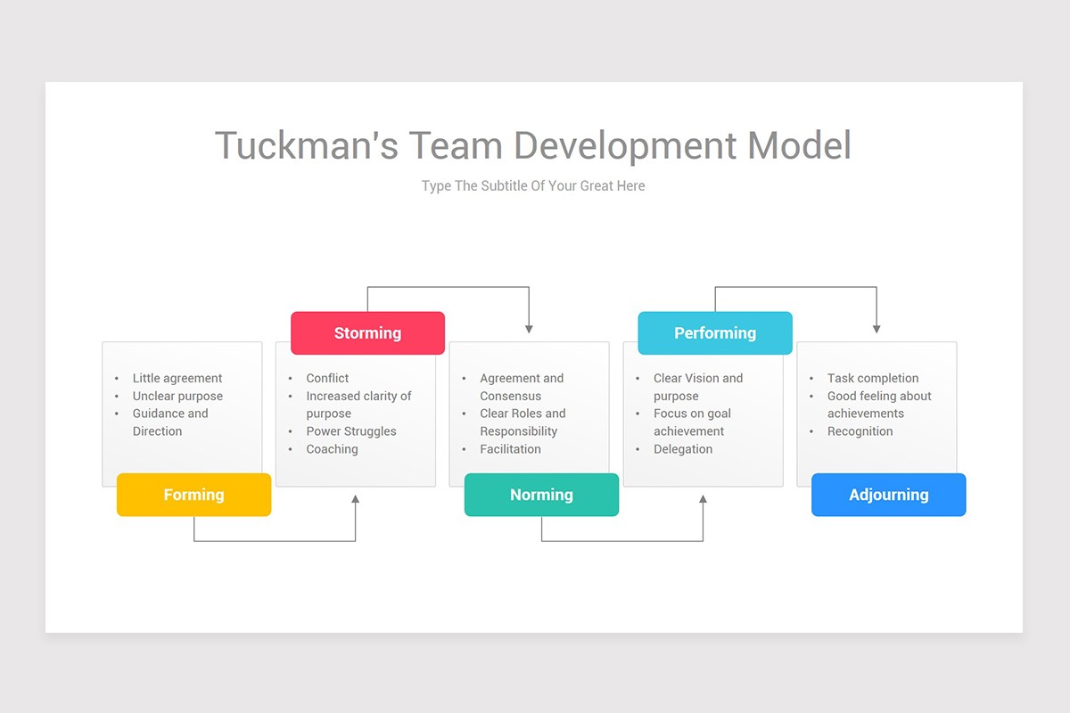The height and width of the screenshot is (713, 1070).
Task: Select subtitle Type The Subtitle Of Your Great Here
Action: coord(533,186)
